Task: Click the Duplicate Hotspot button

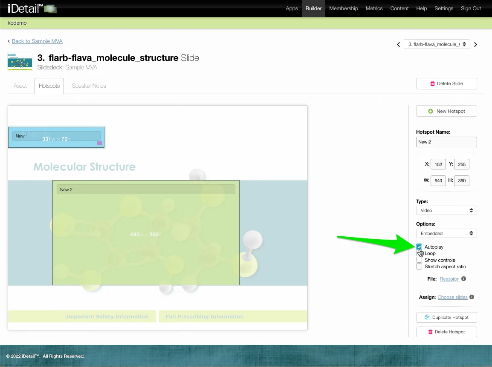Action: click(446, 317)
